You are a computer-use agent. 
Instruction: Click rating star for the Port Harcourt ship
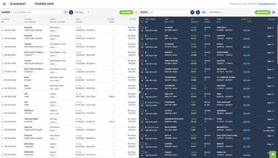[205, 105]
